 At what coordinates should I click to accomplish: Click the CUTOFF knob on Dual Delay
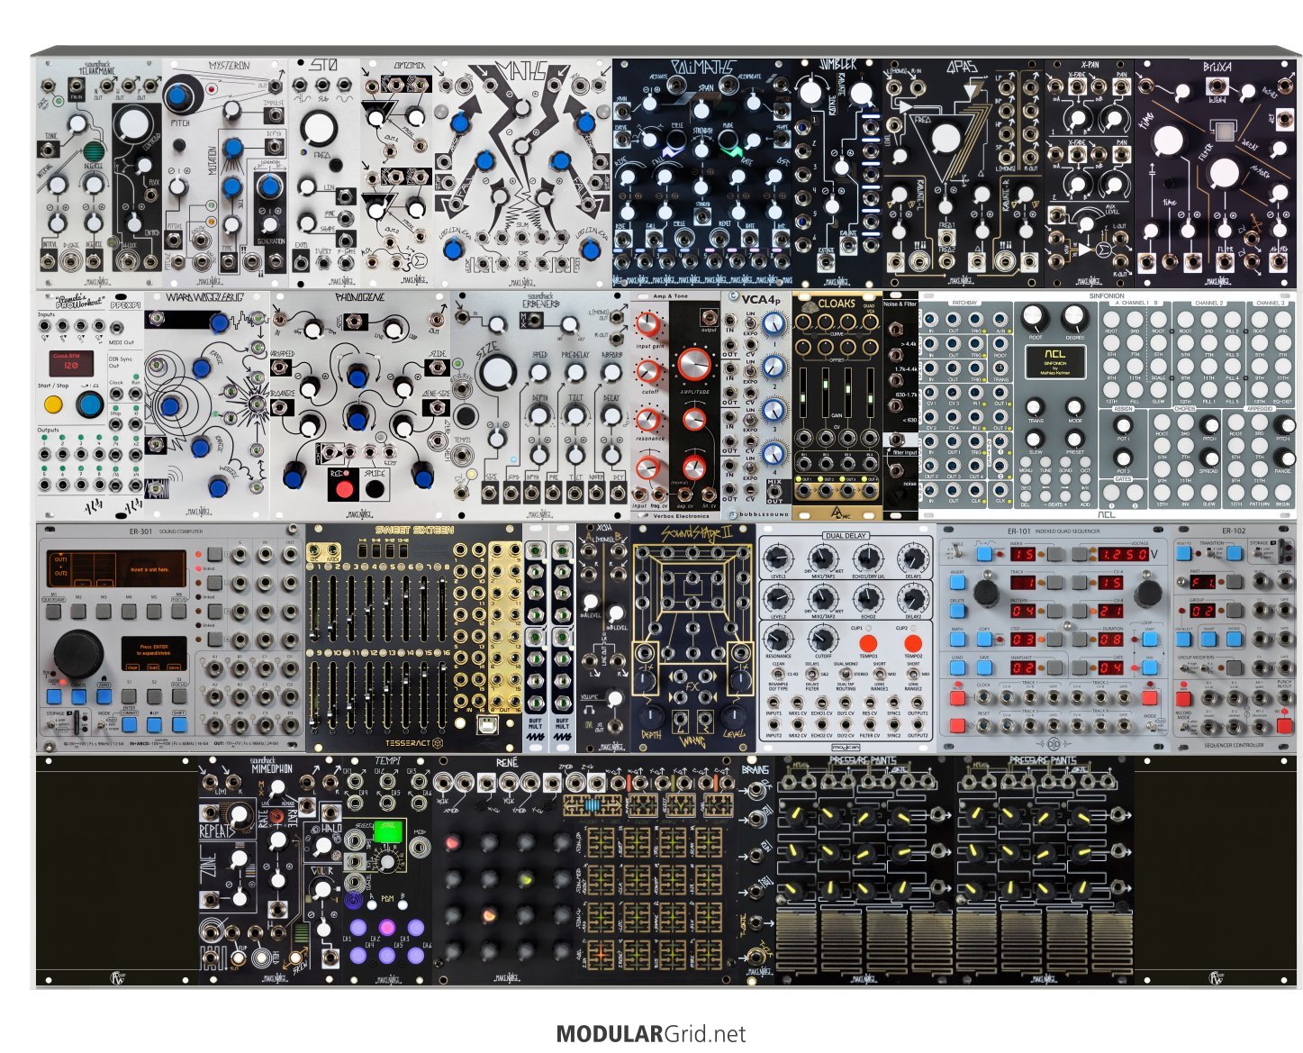(822, 640)
